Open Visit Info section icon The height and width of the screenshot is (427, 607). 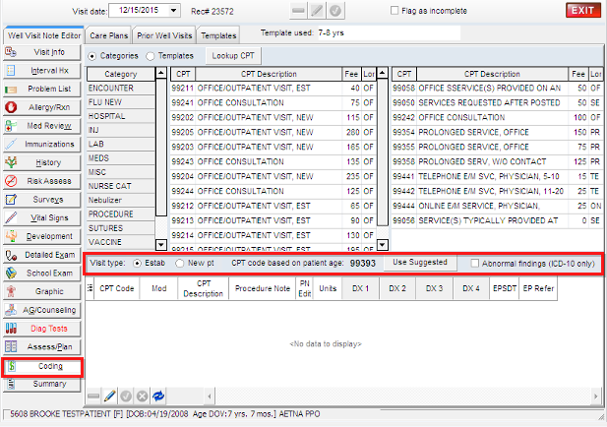pos(11,52)
